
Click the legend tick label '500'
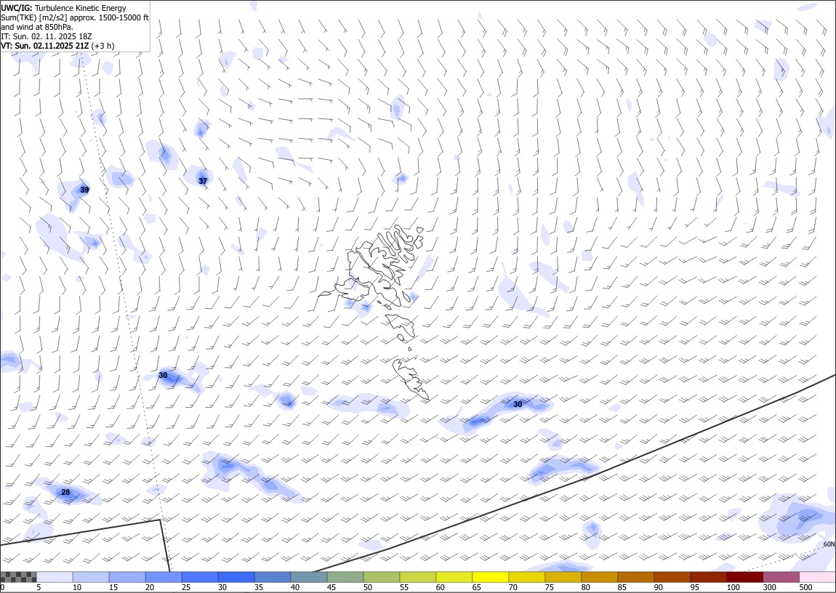tap(805, 587)
